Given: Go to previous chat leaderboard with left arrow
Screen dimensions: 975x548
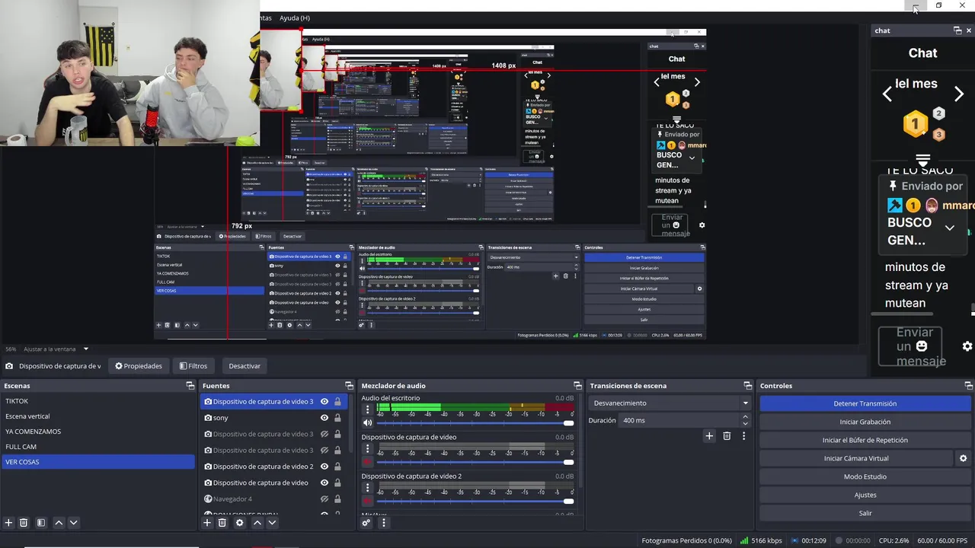Looking at the screenshot, I should click(x=887, y=94).
